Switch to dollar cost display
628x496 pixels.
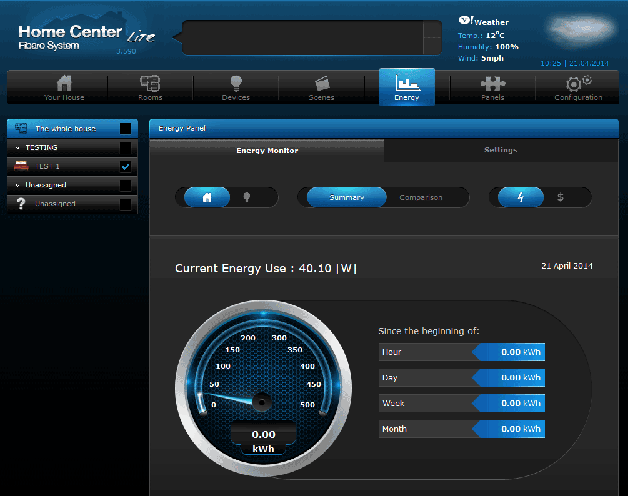[560, 197]
